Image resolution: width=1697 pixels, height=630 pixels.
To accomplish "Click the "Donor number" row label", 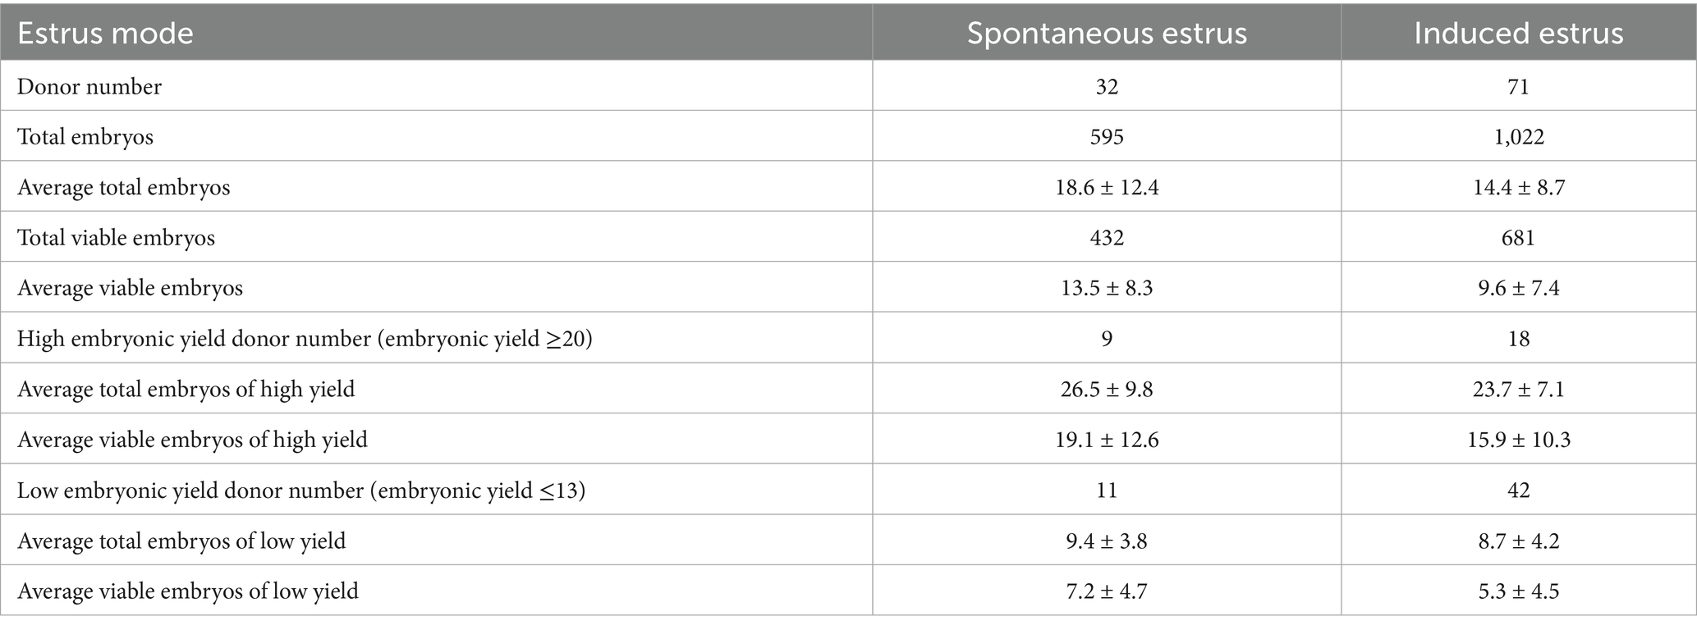I will tap(89, 86).
